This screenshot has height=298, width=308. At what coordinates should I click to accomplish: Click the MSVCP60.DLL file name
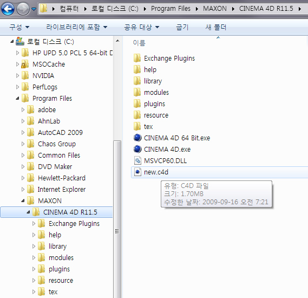pyautogui.click(x=166, y=160)
